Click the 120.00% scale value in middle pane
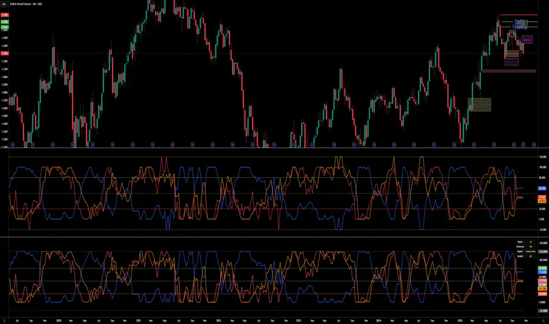549x324 pixels. pyautogui.click(x=543, y=157)
